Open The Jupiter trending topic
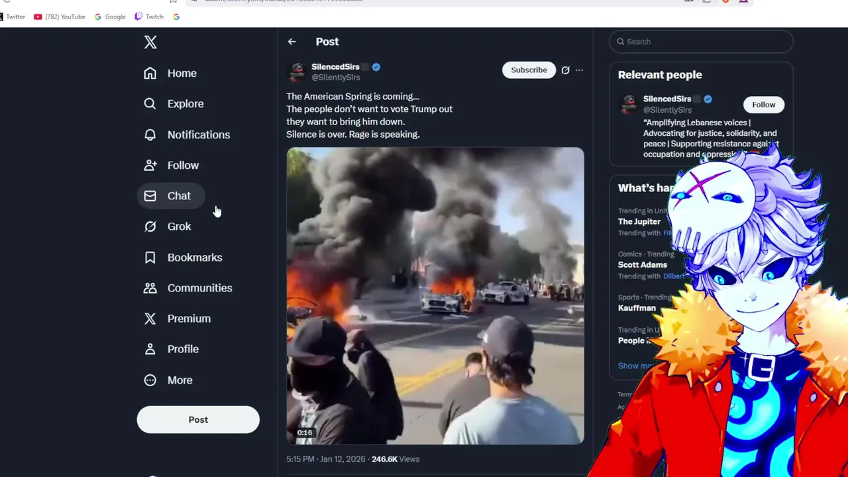 click(x=639, y=221)
